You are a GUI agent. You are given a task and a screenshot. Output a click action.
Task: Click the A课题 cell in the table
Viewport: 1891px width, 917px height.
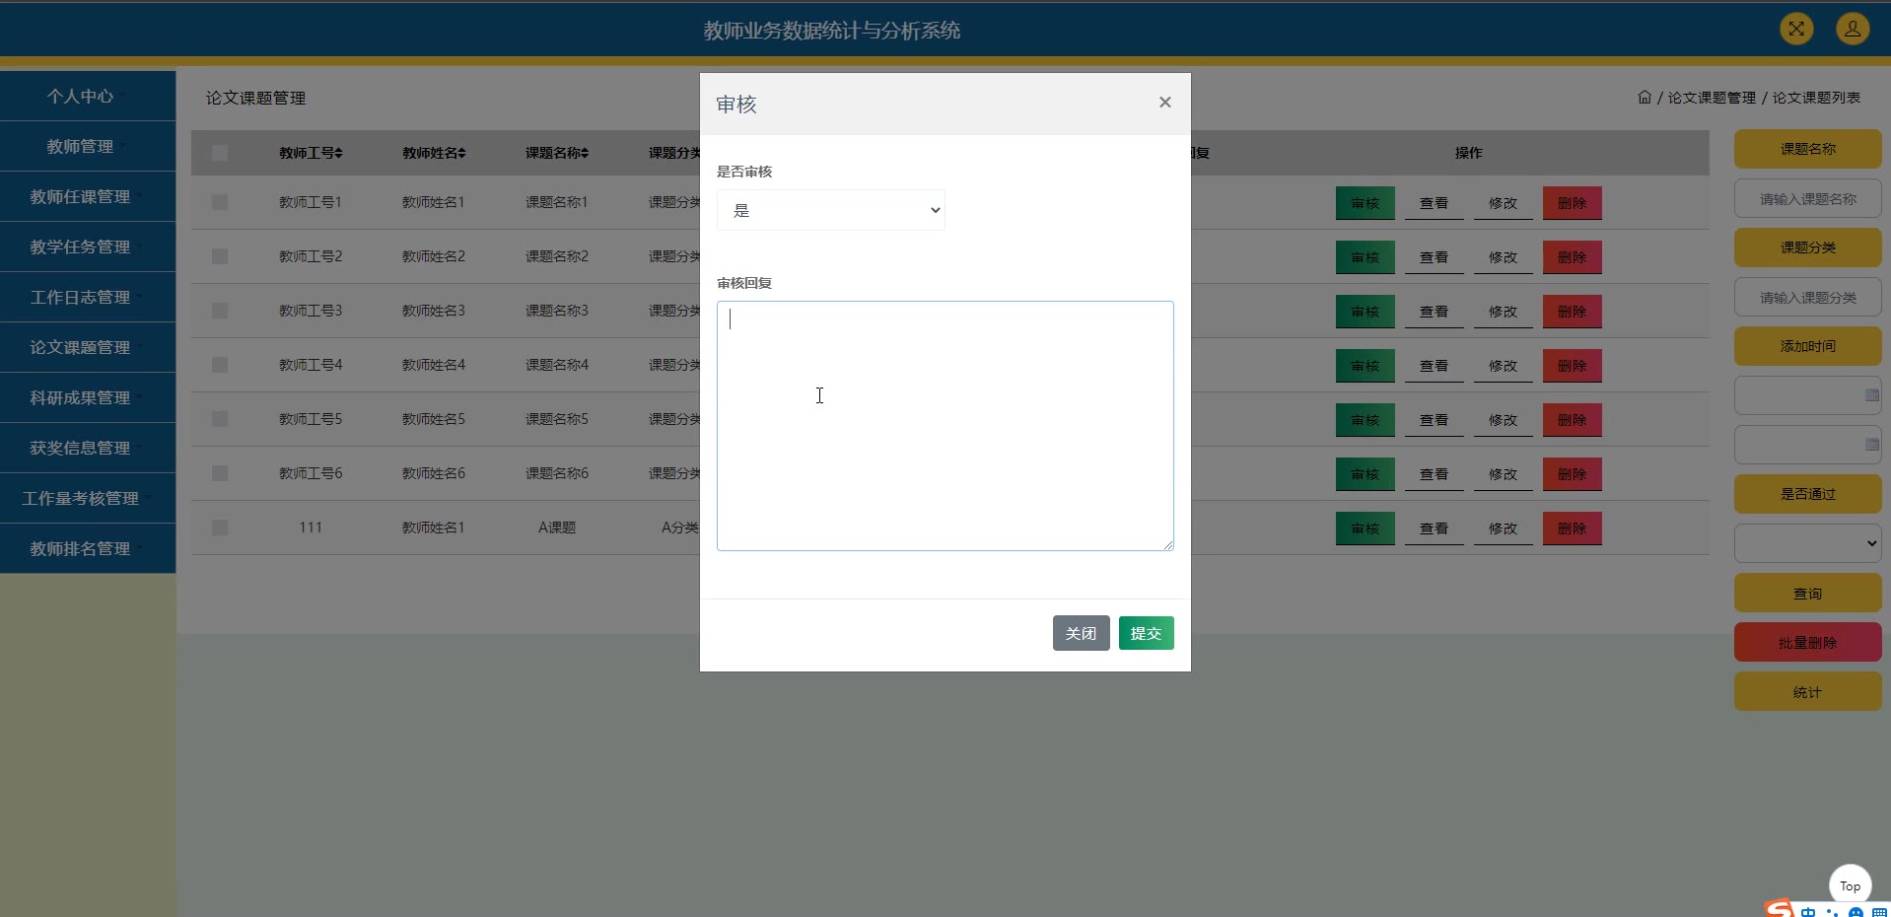(x=557, y=528)
